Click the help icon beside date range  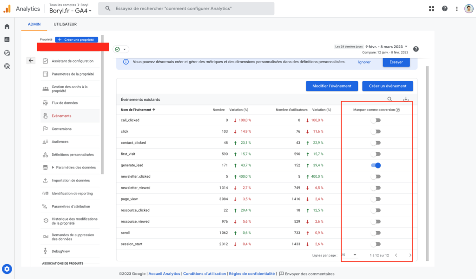tap(416, 49)
